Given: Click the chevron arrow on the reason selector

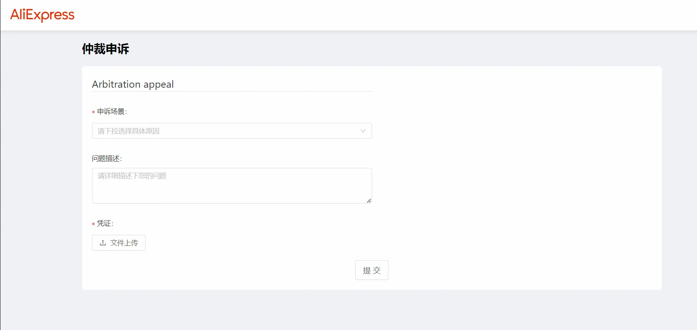Looking at the screenshot, I should pyautogui.click(x=363, y=131).
